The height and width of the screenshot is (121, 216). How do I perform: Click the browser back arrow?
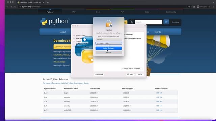7,7
